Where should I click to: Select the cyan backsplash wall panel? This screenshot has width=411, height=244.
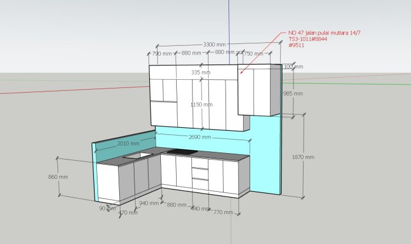click(x=264, y=152)
